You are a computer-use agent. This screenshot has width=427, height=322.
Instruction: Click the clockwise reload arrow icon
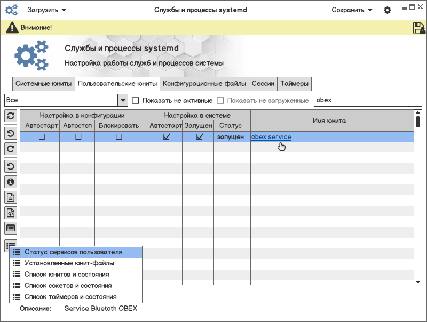[x=11, y=149]
